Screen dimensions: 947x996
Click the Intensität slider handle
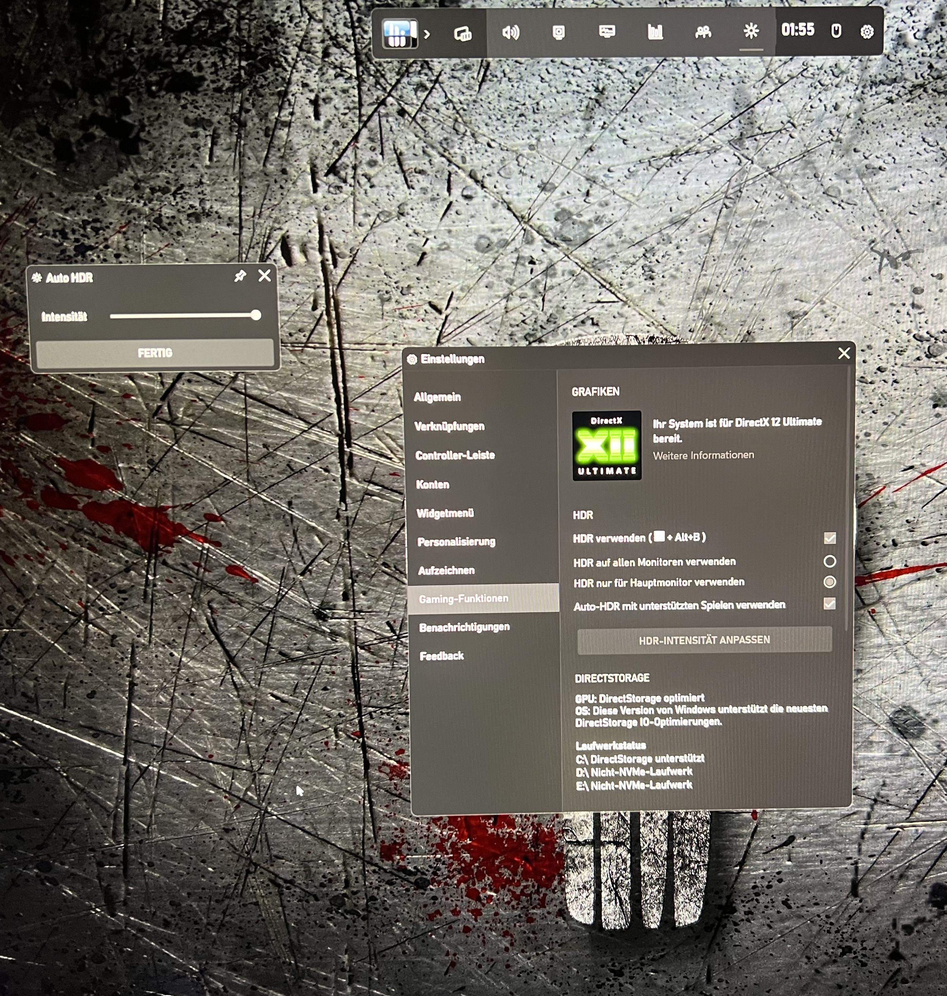(256, 315)
